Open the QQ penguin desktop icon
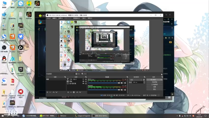This screenshot has width=209, height=118. tap(4, 60)
